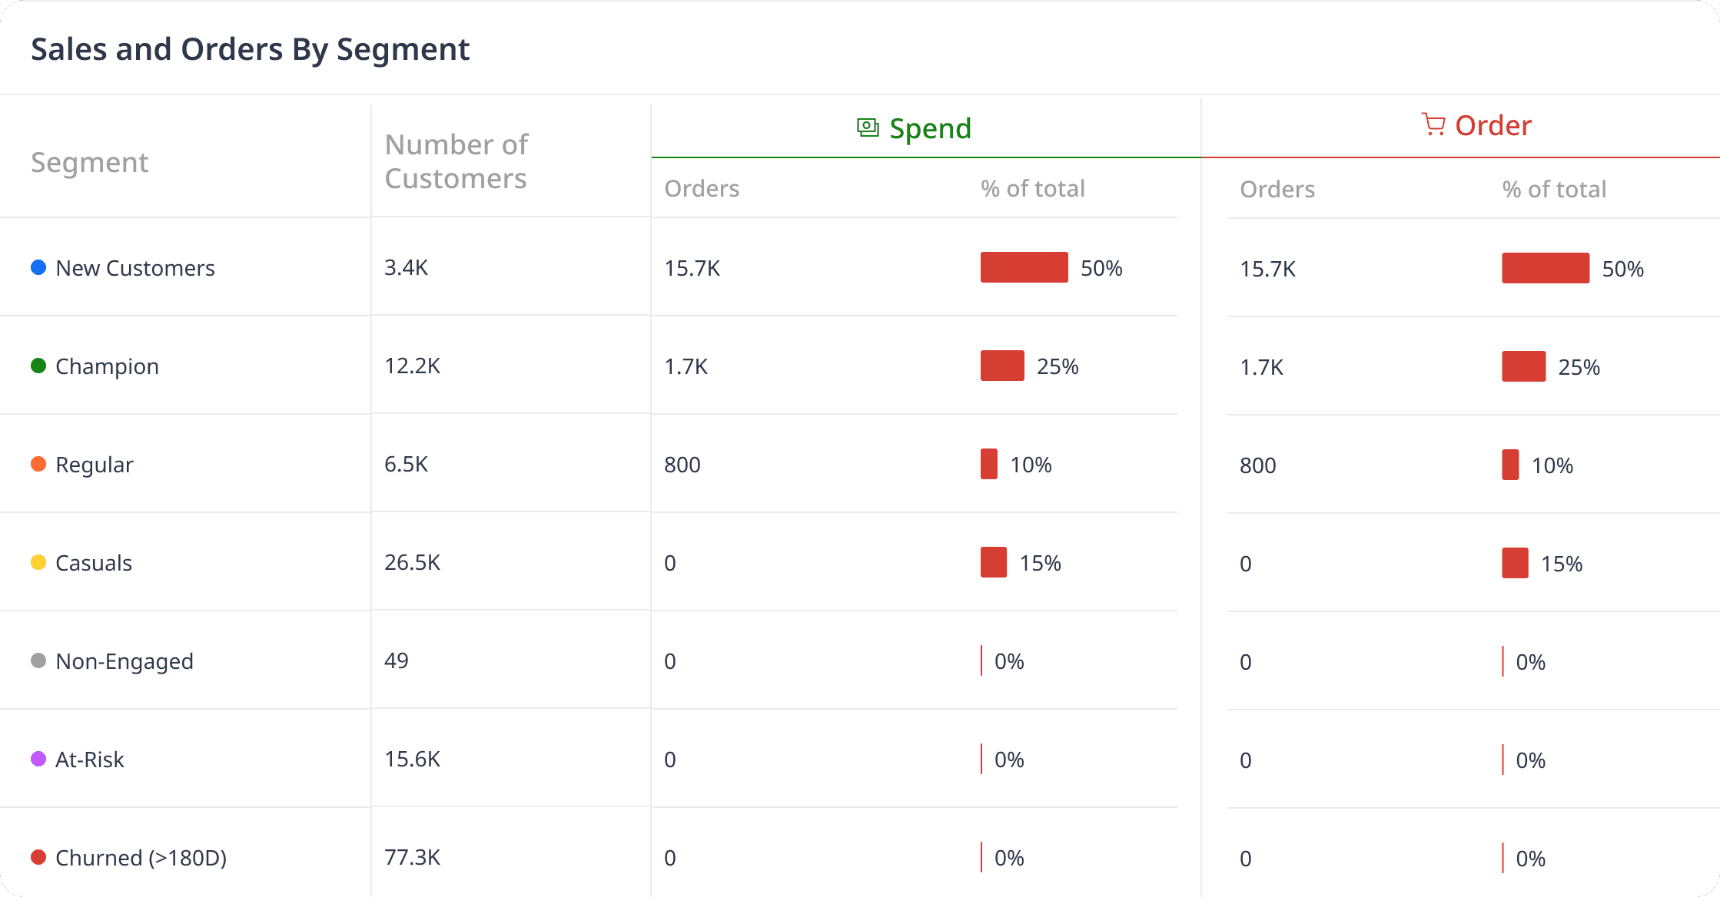Click the yellow dot beside Casuals
The width and height of the screenshot is (1720, 897).
pos(38,562)
